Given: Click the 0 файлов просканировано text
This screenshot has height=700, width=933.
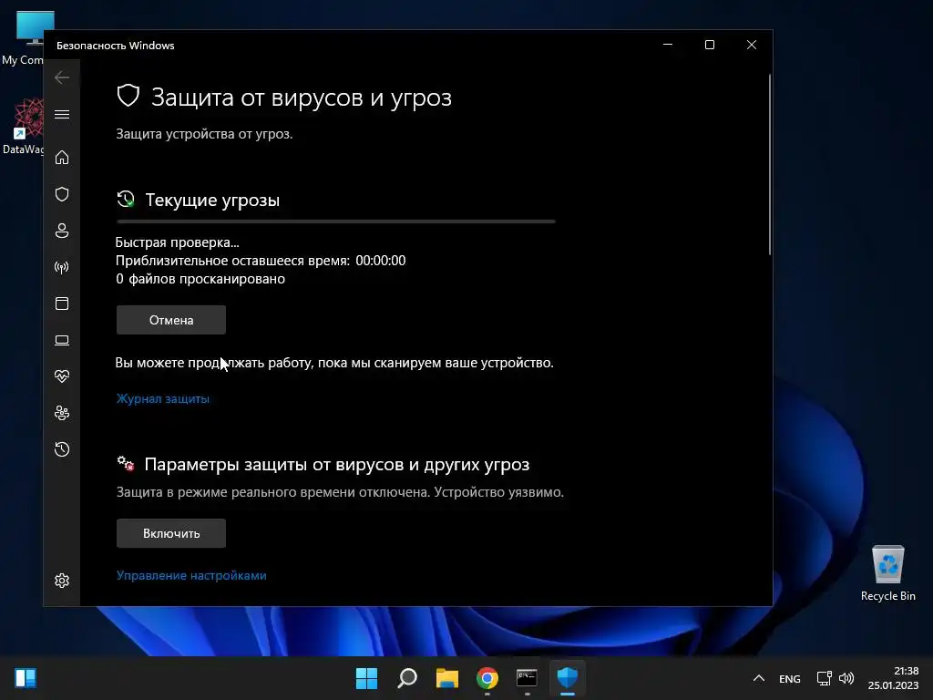Looking at the screenshot, I should [200, 279].
